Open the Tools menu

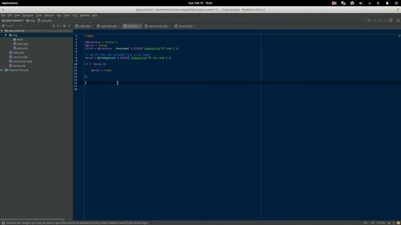(67, 16)
